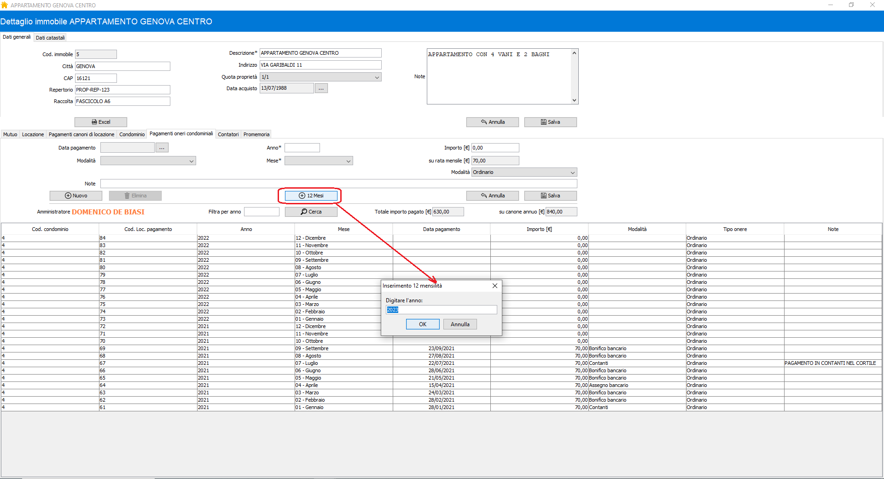Expand the Quota proprietà dropdown
The height and width of the screenshot is (479, 884).
pos(377,77)
